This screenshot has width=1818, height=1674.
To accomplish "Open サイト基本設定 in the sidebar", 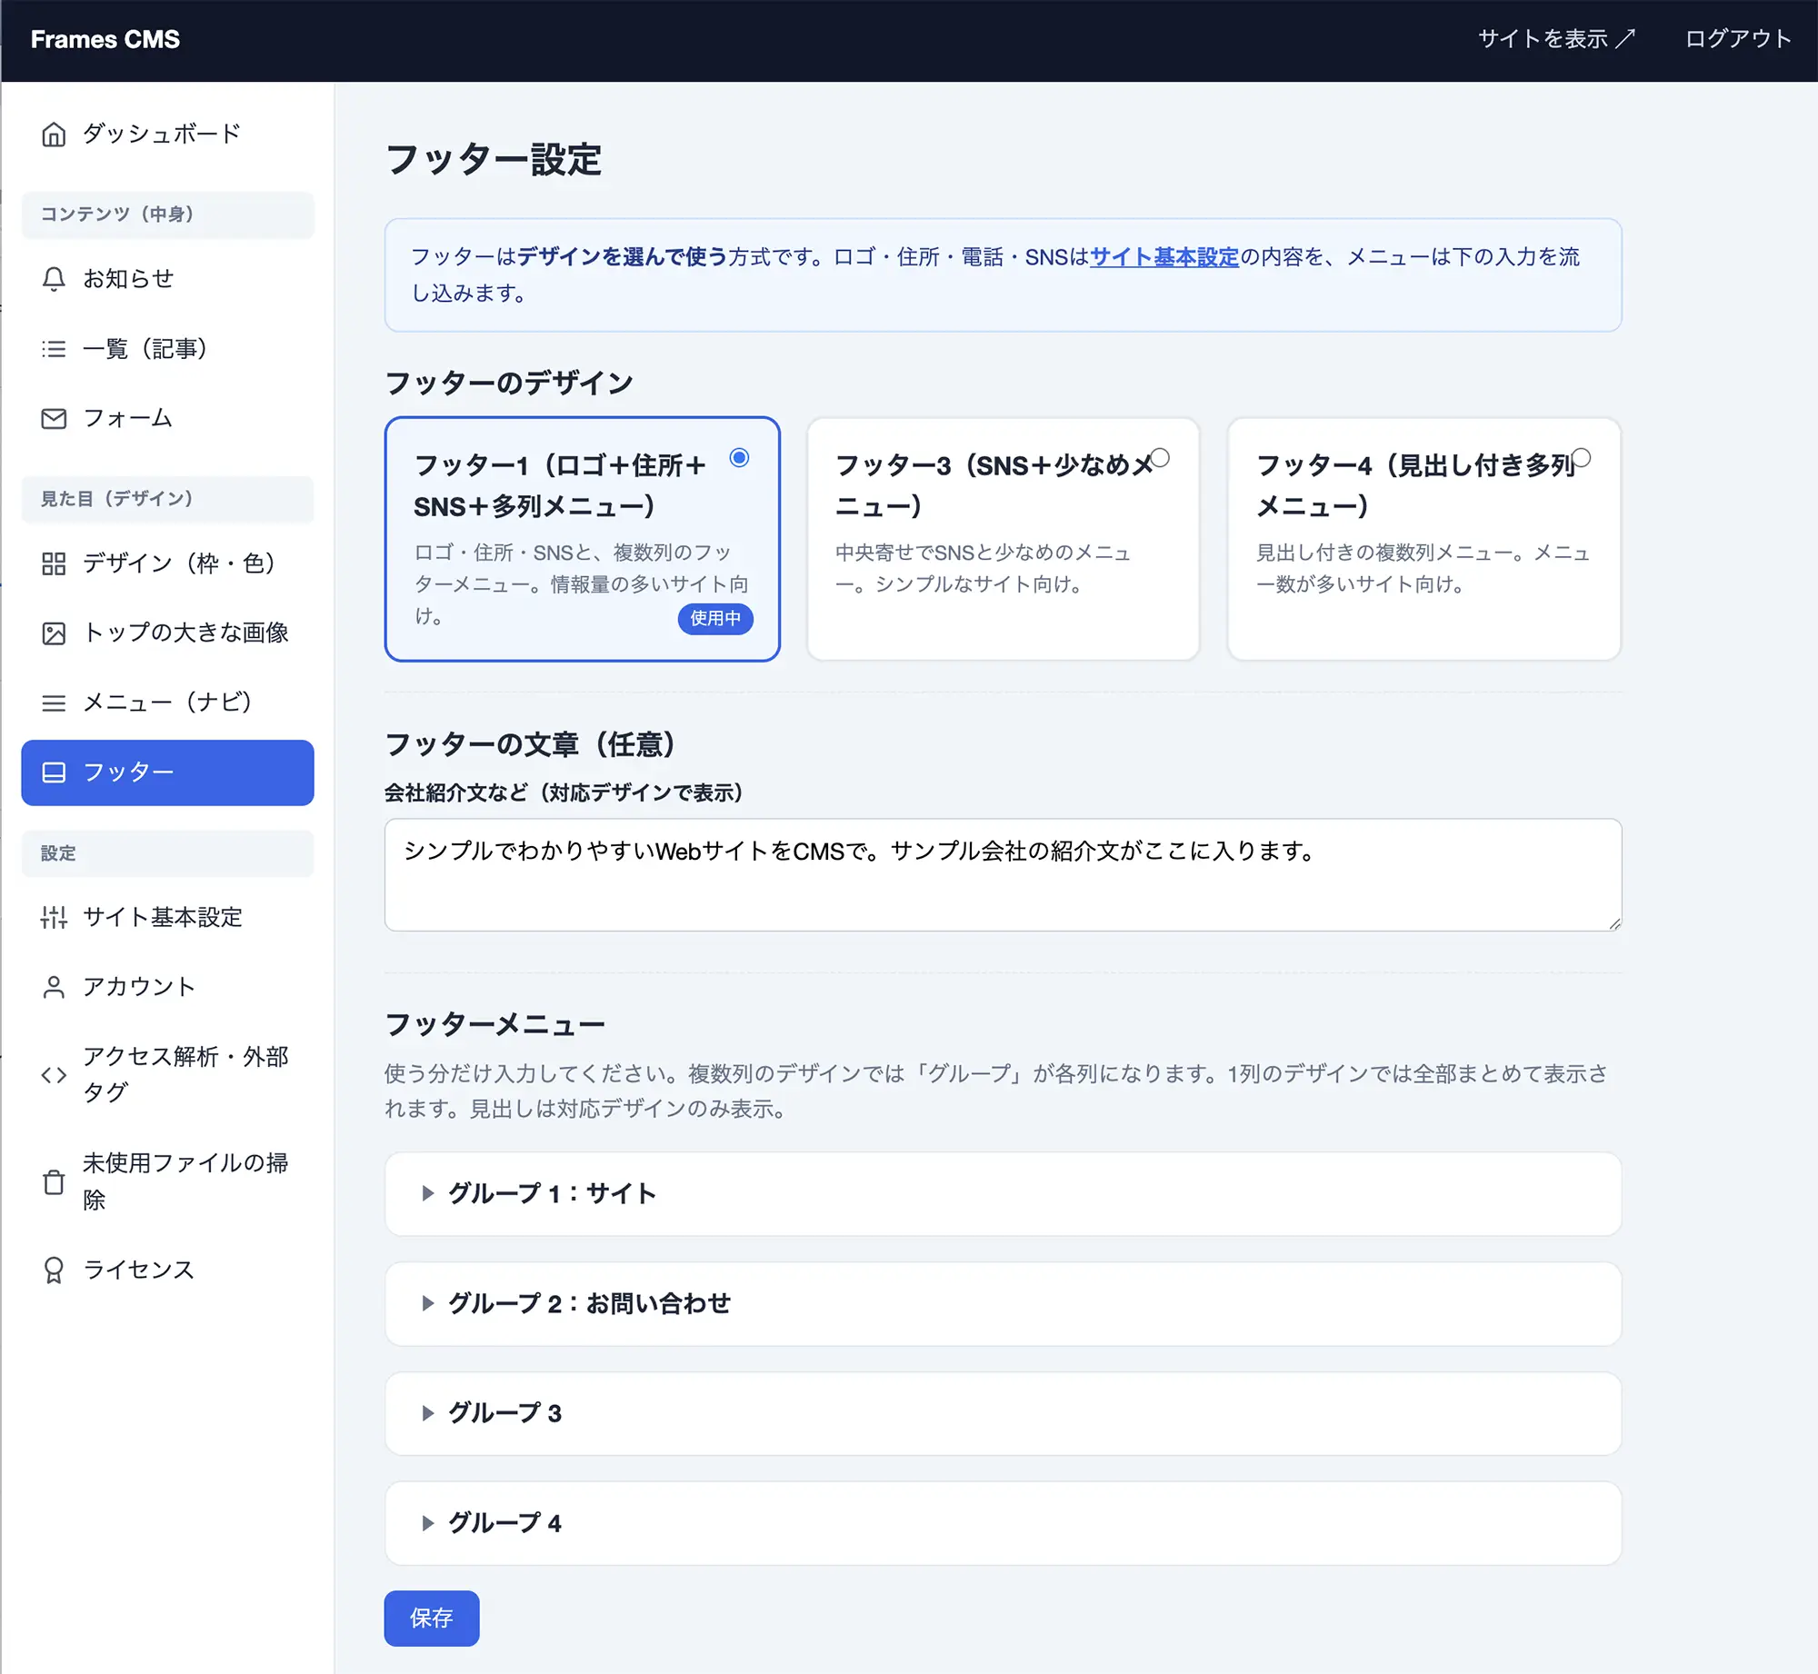I will pos(167,917).
